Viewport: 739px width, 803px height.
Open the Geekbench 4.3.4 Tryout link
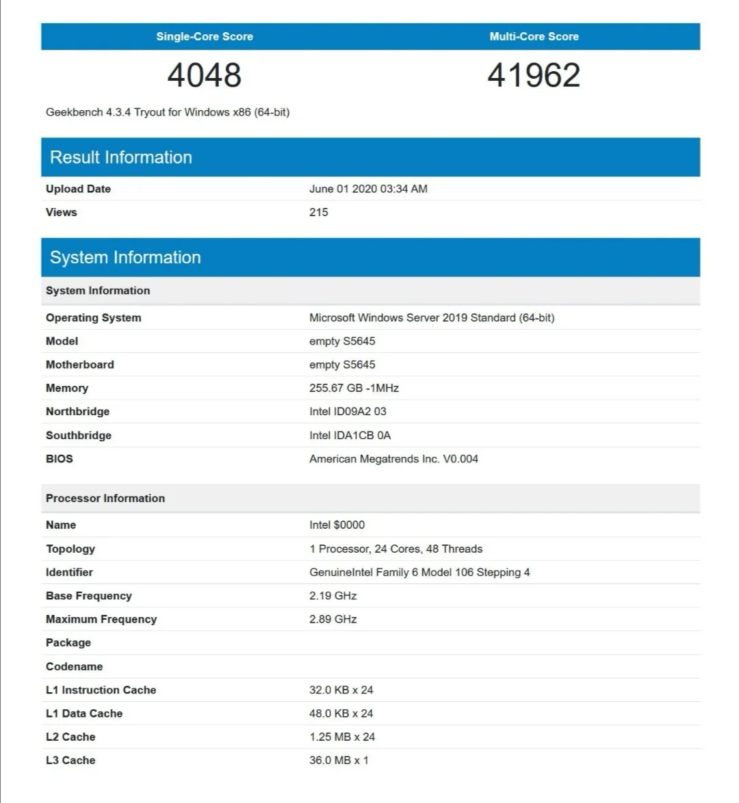point(168,111)
